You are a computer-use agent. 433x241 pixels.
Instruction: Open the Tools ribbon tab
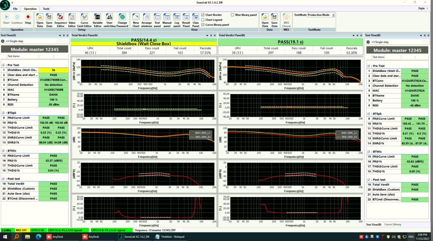[46, 9]
